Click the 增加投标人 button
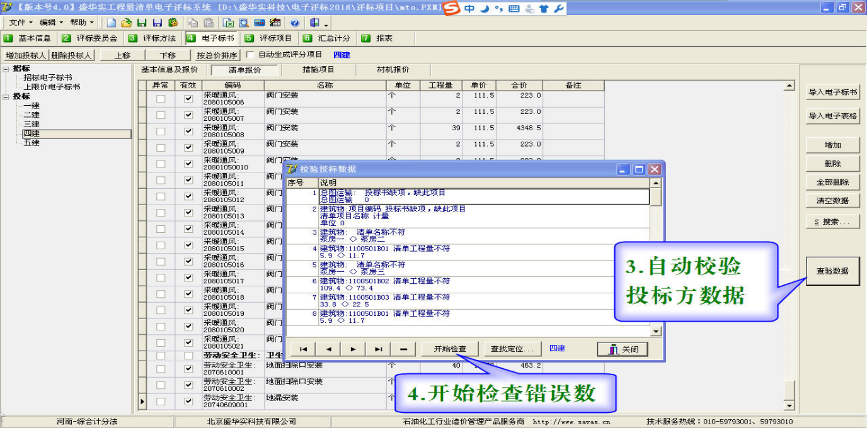 pyautogui.click(x=26, y=55)
